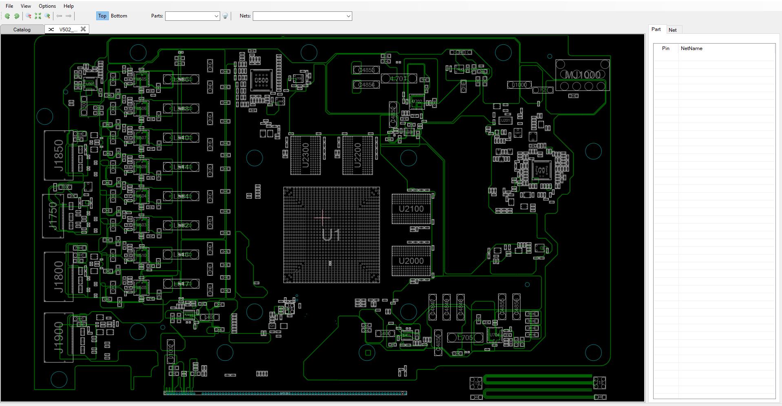Image resolution: width=782 pixels, height=406 pixels.
Task: Open the Parts dropdown list
Action: (x=216, y=16)
